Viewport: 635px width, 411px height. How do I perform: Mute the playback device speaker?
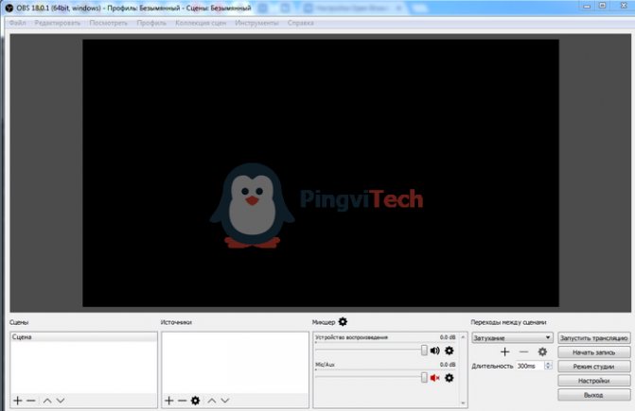(x=435, y=351)
